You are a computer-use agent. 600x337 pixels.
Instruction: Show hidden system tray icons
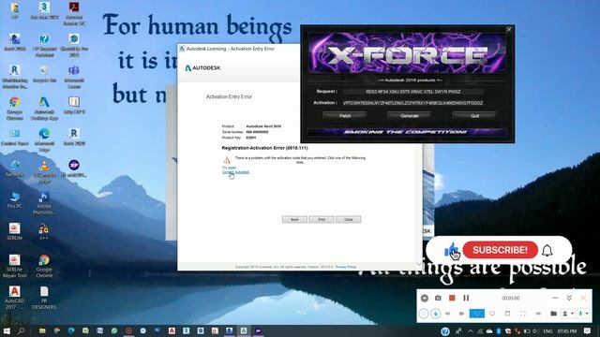pyautogui.click(x=471, y=331)
